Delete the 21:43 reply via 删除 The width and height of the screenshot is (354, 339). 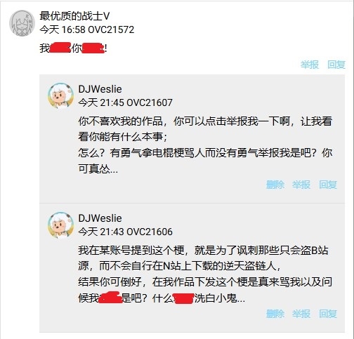pos(275,314)
